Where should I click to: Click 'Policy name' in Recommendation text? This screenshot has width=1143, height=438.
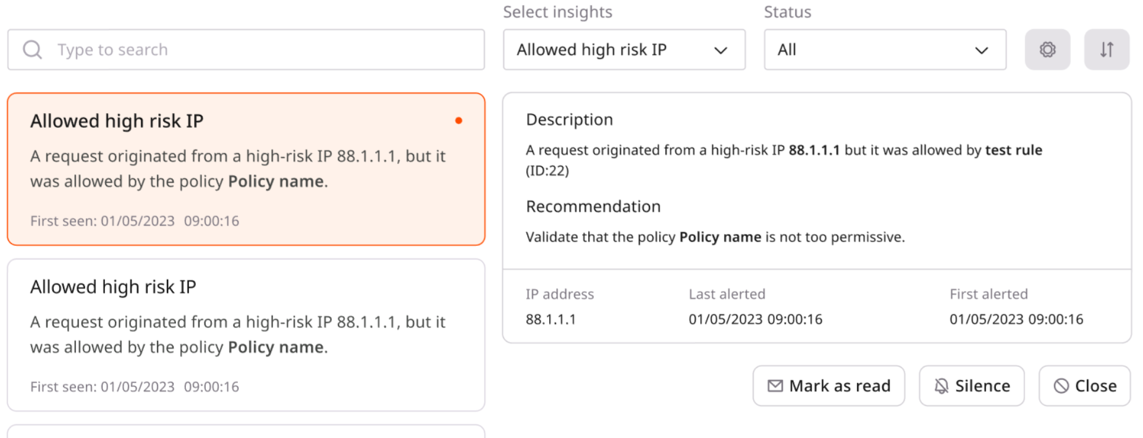click(720, 237)
